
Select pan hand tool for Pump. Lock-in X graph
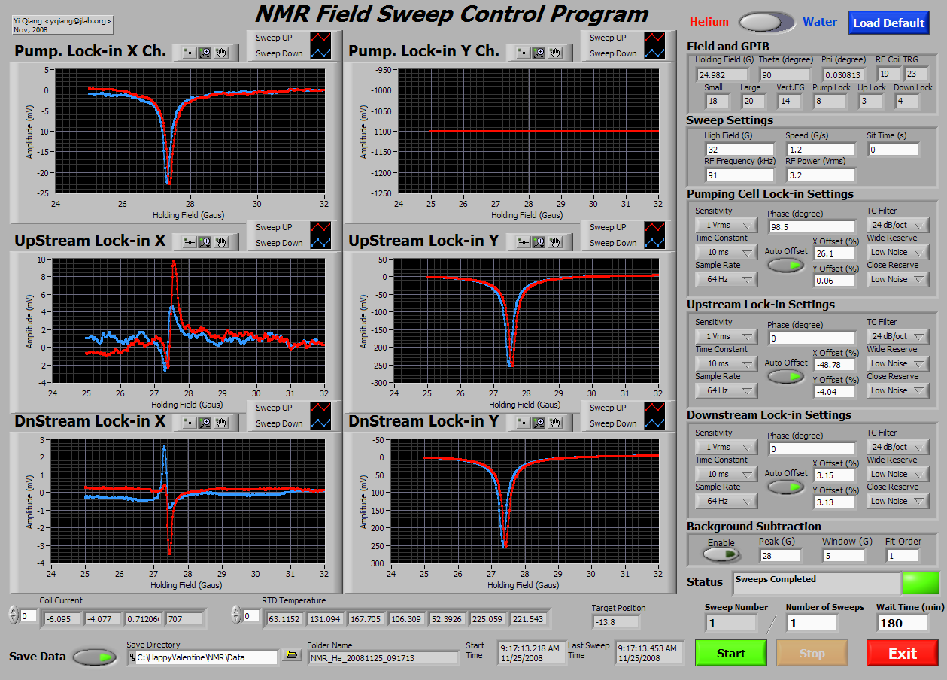221,53
